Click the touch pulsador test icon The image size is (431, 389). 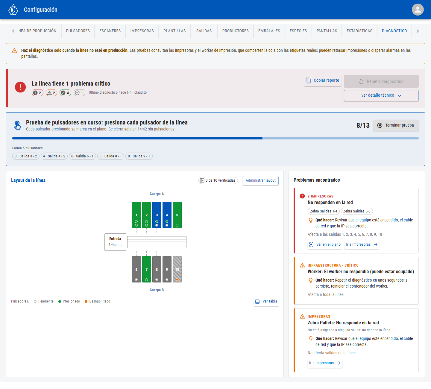[17, 125]
